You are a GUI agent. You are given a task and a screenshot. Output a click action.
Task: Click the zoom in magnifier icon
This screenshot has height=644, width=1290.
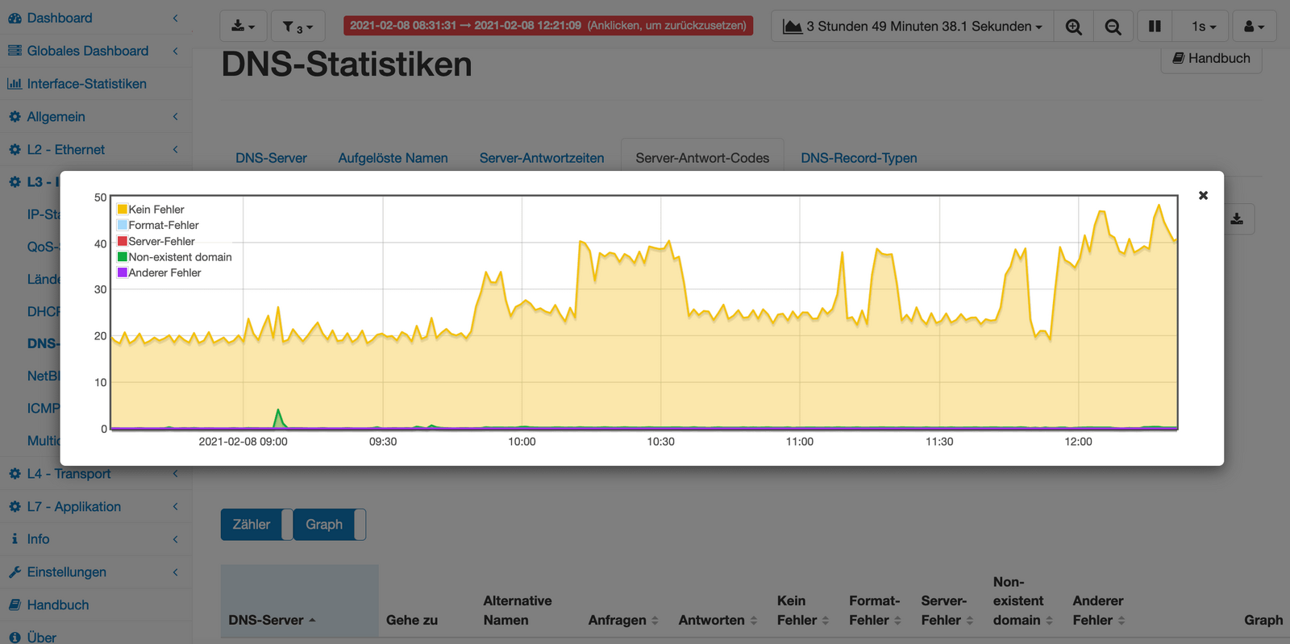(x=1073, y=27)
